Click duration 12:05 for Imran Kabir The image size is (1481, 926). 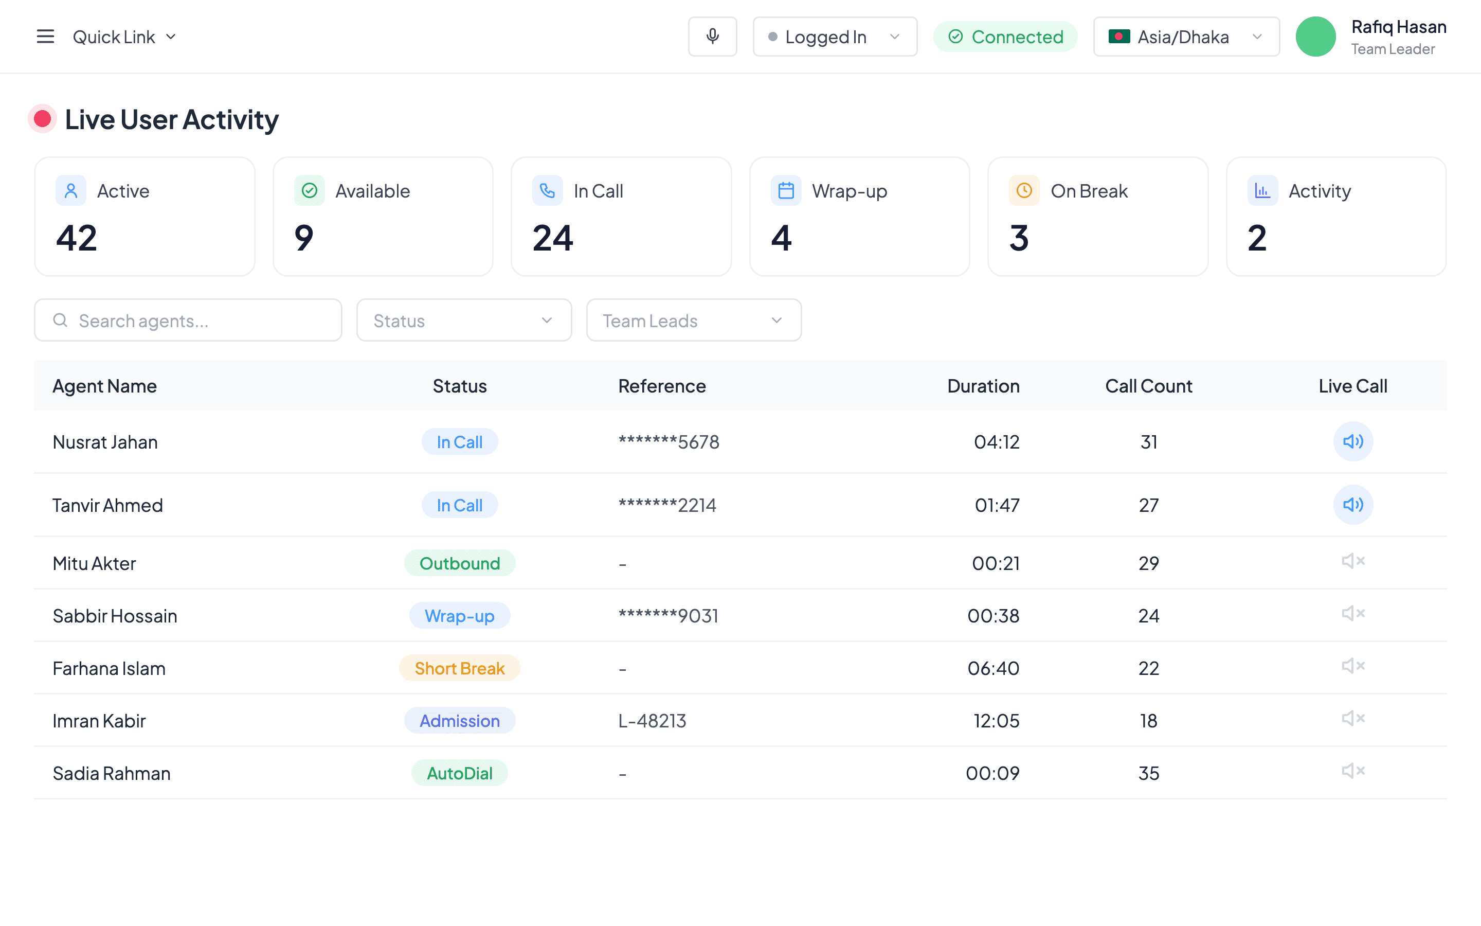[x=996, y=721]
